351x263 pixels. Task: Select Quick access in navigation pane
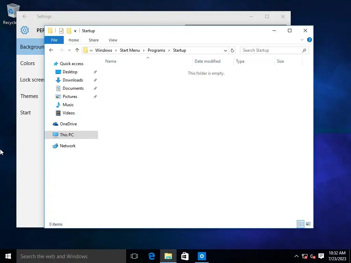click(71, 64)
